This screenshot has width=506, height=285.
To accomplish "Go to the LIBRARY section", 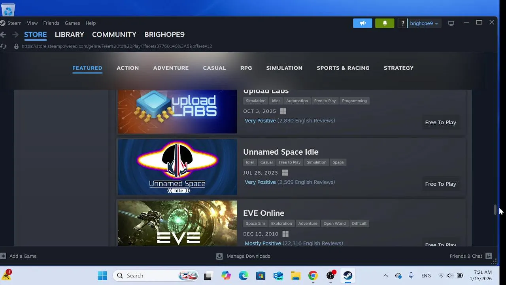I will 70,34.
